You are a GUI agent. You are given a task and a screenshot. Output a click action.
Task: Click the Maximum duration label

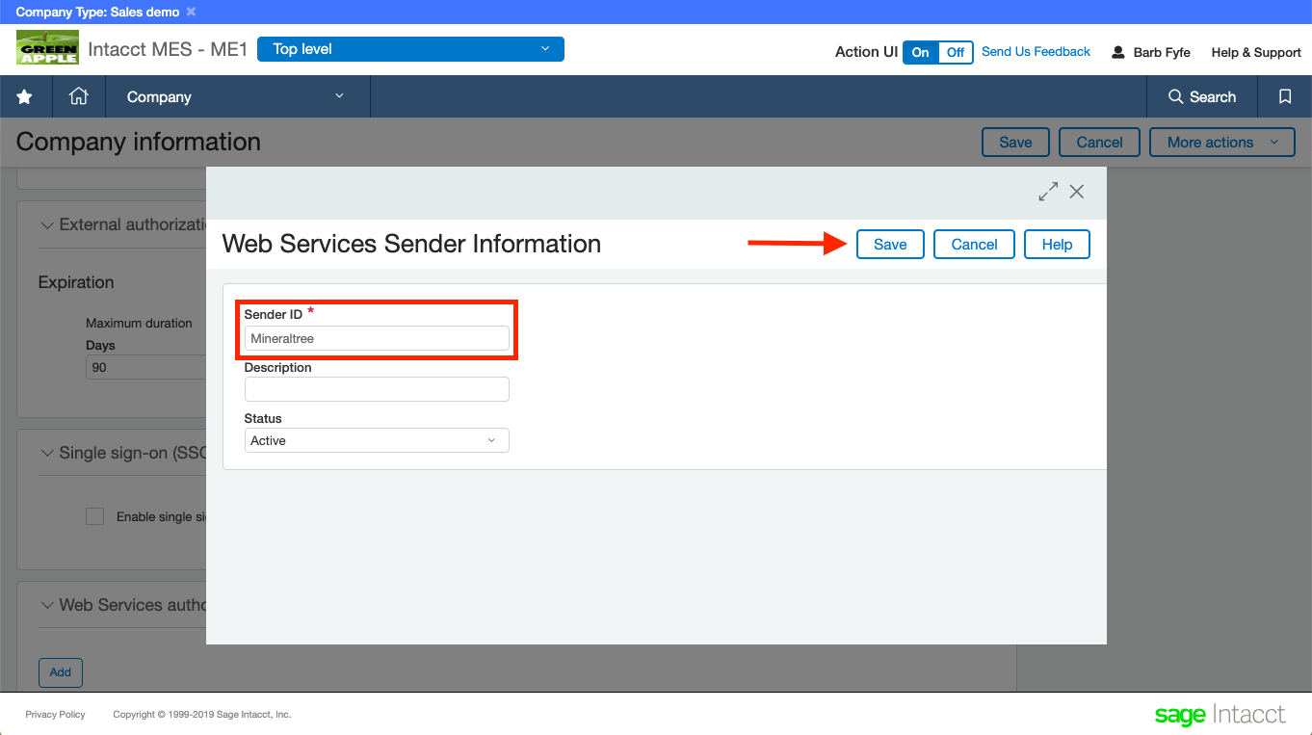139,323
